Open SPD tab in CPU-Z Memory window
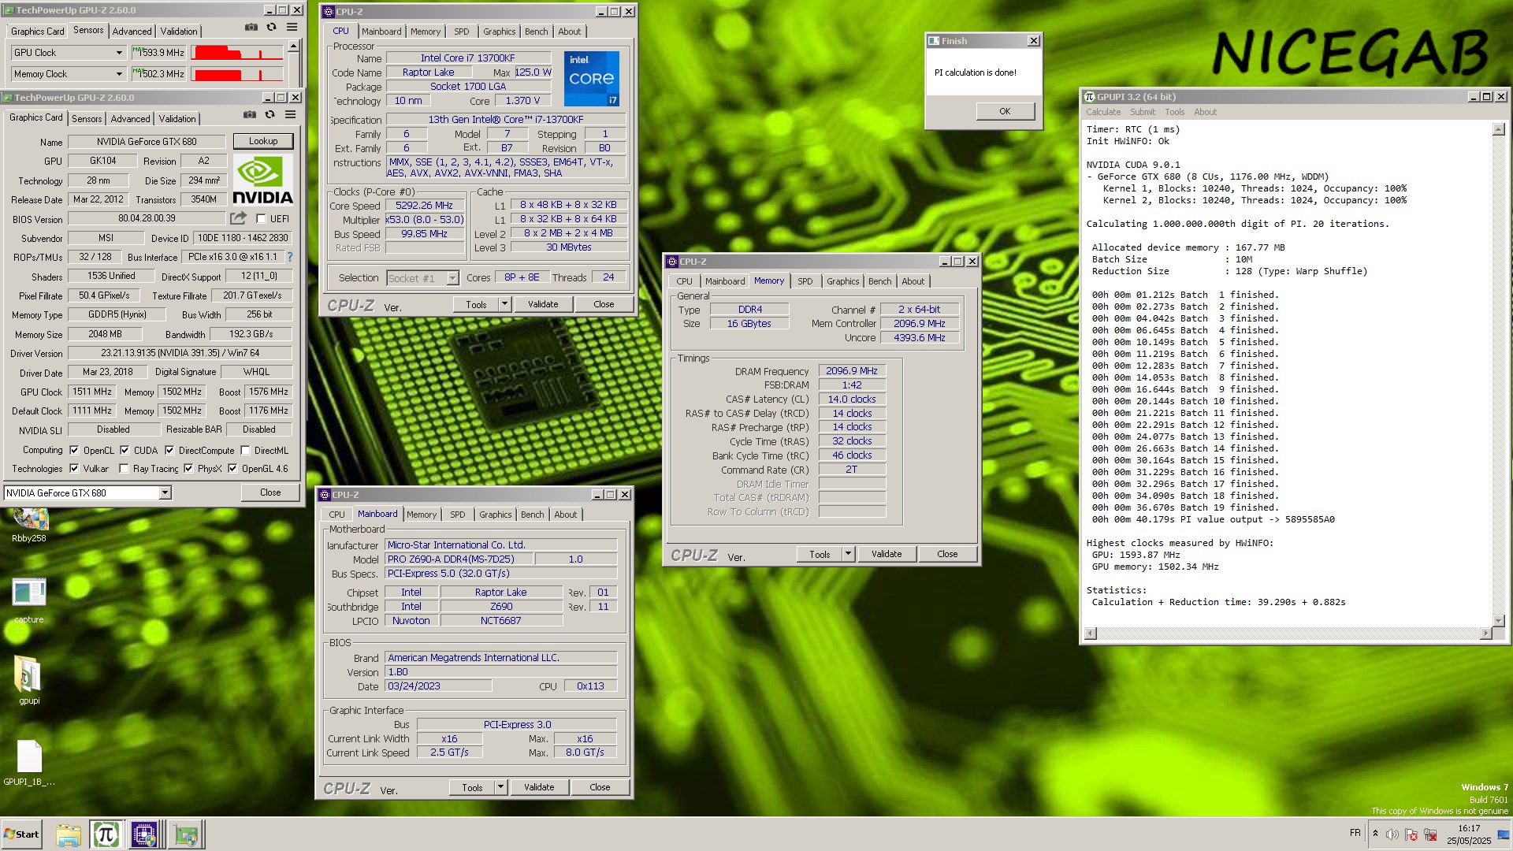This screenshot has height=851, width=1513. [x=805, y=281]
